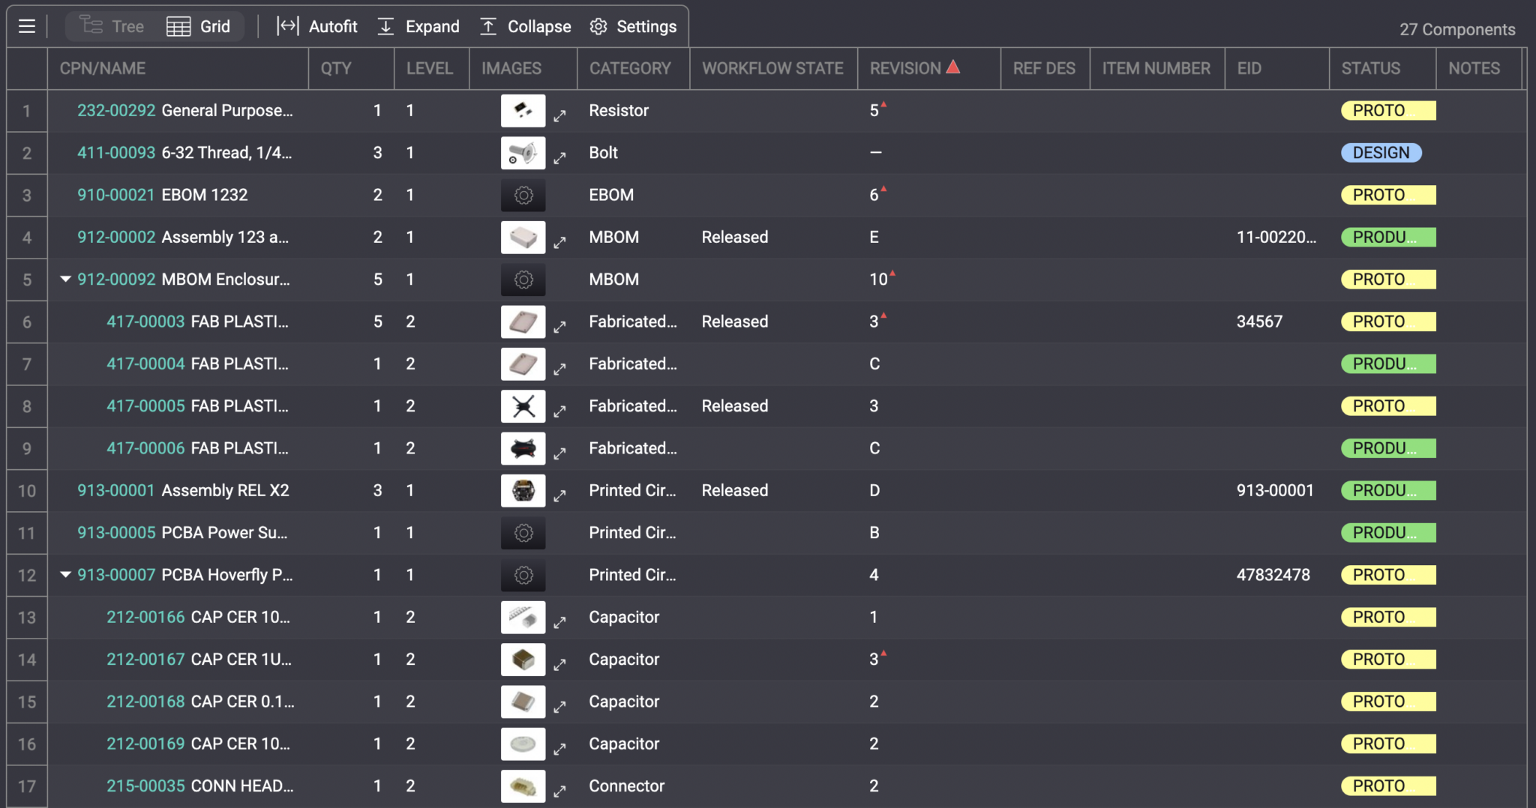Image resolution: width=1536 pixels, height=808 pixels.
Task: Enlarge image for 913-00001 Assembly REL X2
Action: click(559, 496)
